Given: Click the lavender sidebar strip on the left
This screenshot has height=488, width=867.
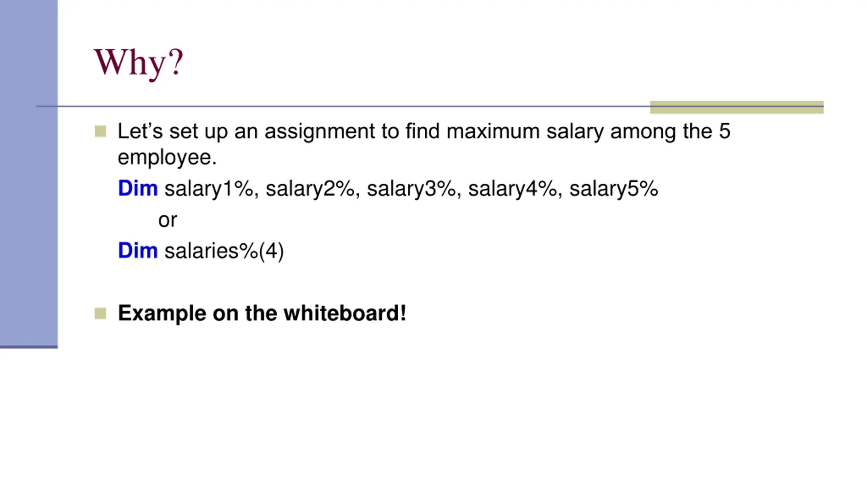Looking at the screenshot, I should (x=29, y=174).
